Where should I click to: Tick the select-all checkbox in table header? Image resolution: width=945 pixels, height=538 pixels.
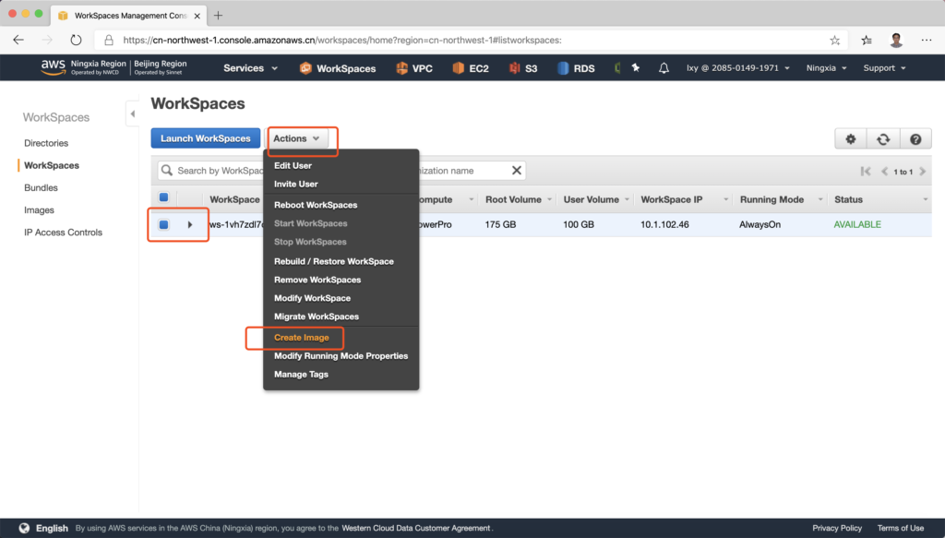(164, 197)
